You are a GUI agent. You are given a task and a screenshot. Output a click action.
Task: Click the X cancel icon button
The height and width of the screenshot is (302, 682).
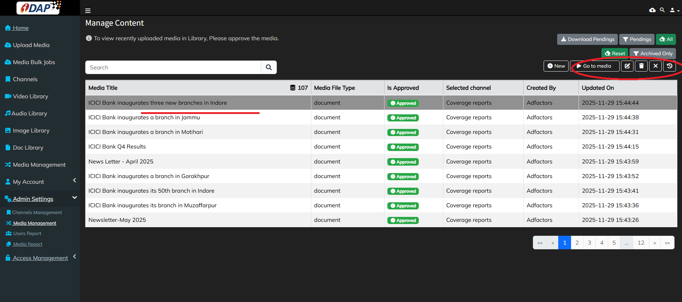point(655,66)
